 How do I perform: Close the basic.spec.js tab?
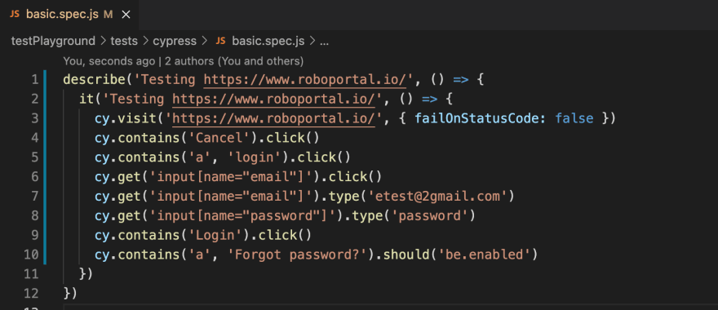click(x=126, y=14)
